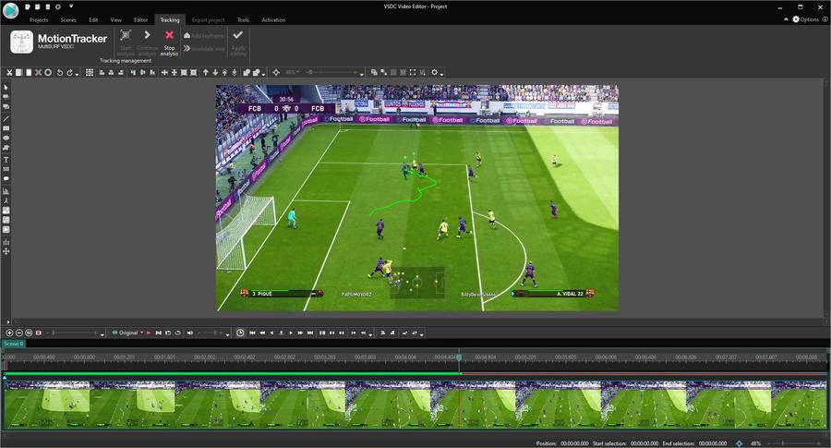Switch to the Export project tab
The width and height of the screenshot is (831, 448).
click(x=209, y=19)
